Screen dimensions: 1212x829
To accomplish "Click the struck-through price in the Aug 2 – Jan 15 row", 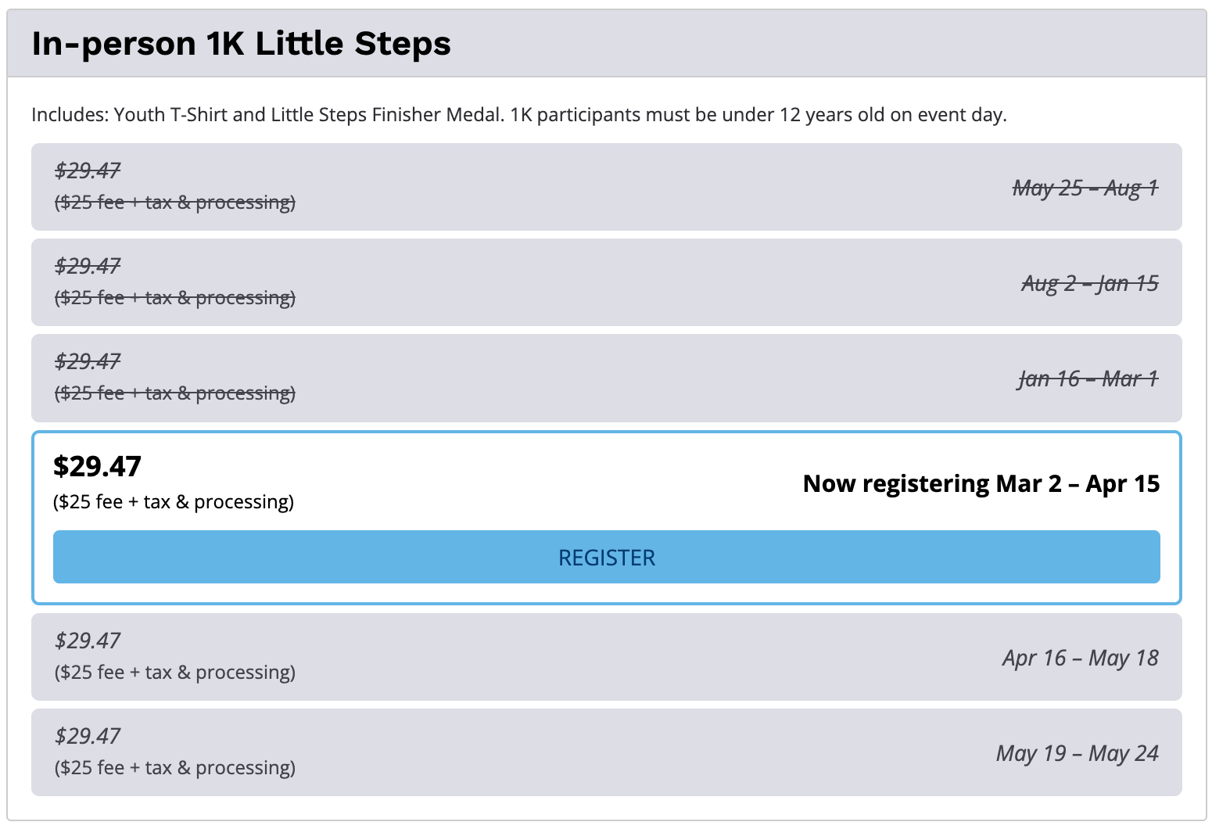I will pyautogui.click(x=88, y=266).
